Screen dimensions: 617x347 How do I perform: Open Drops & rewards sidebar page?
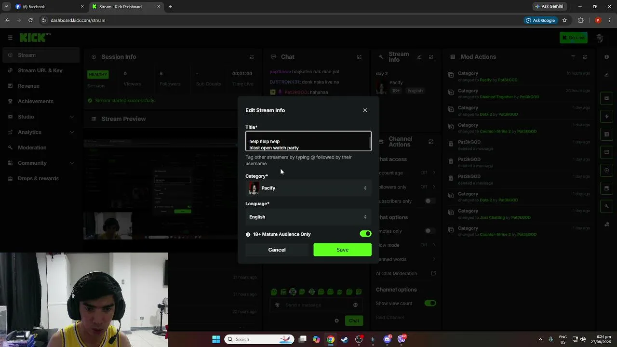(x=40, y=178)
